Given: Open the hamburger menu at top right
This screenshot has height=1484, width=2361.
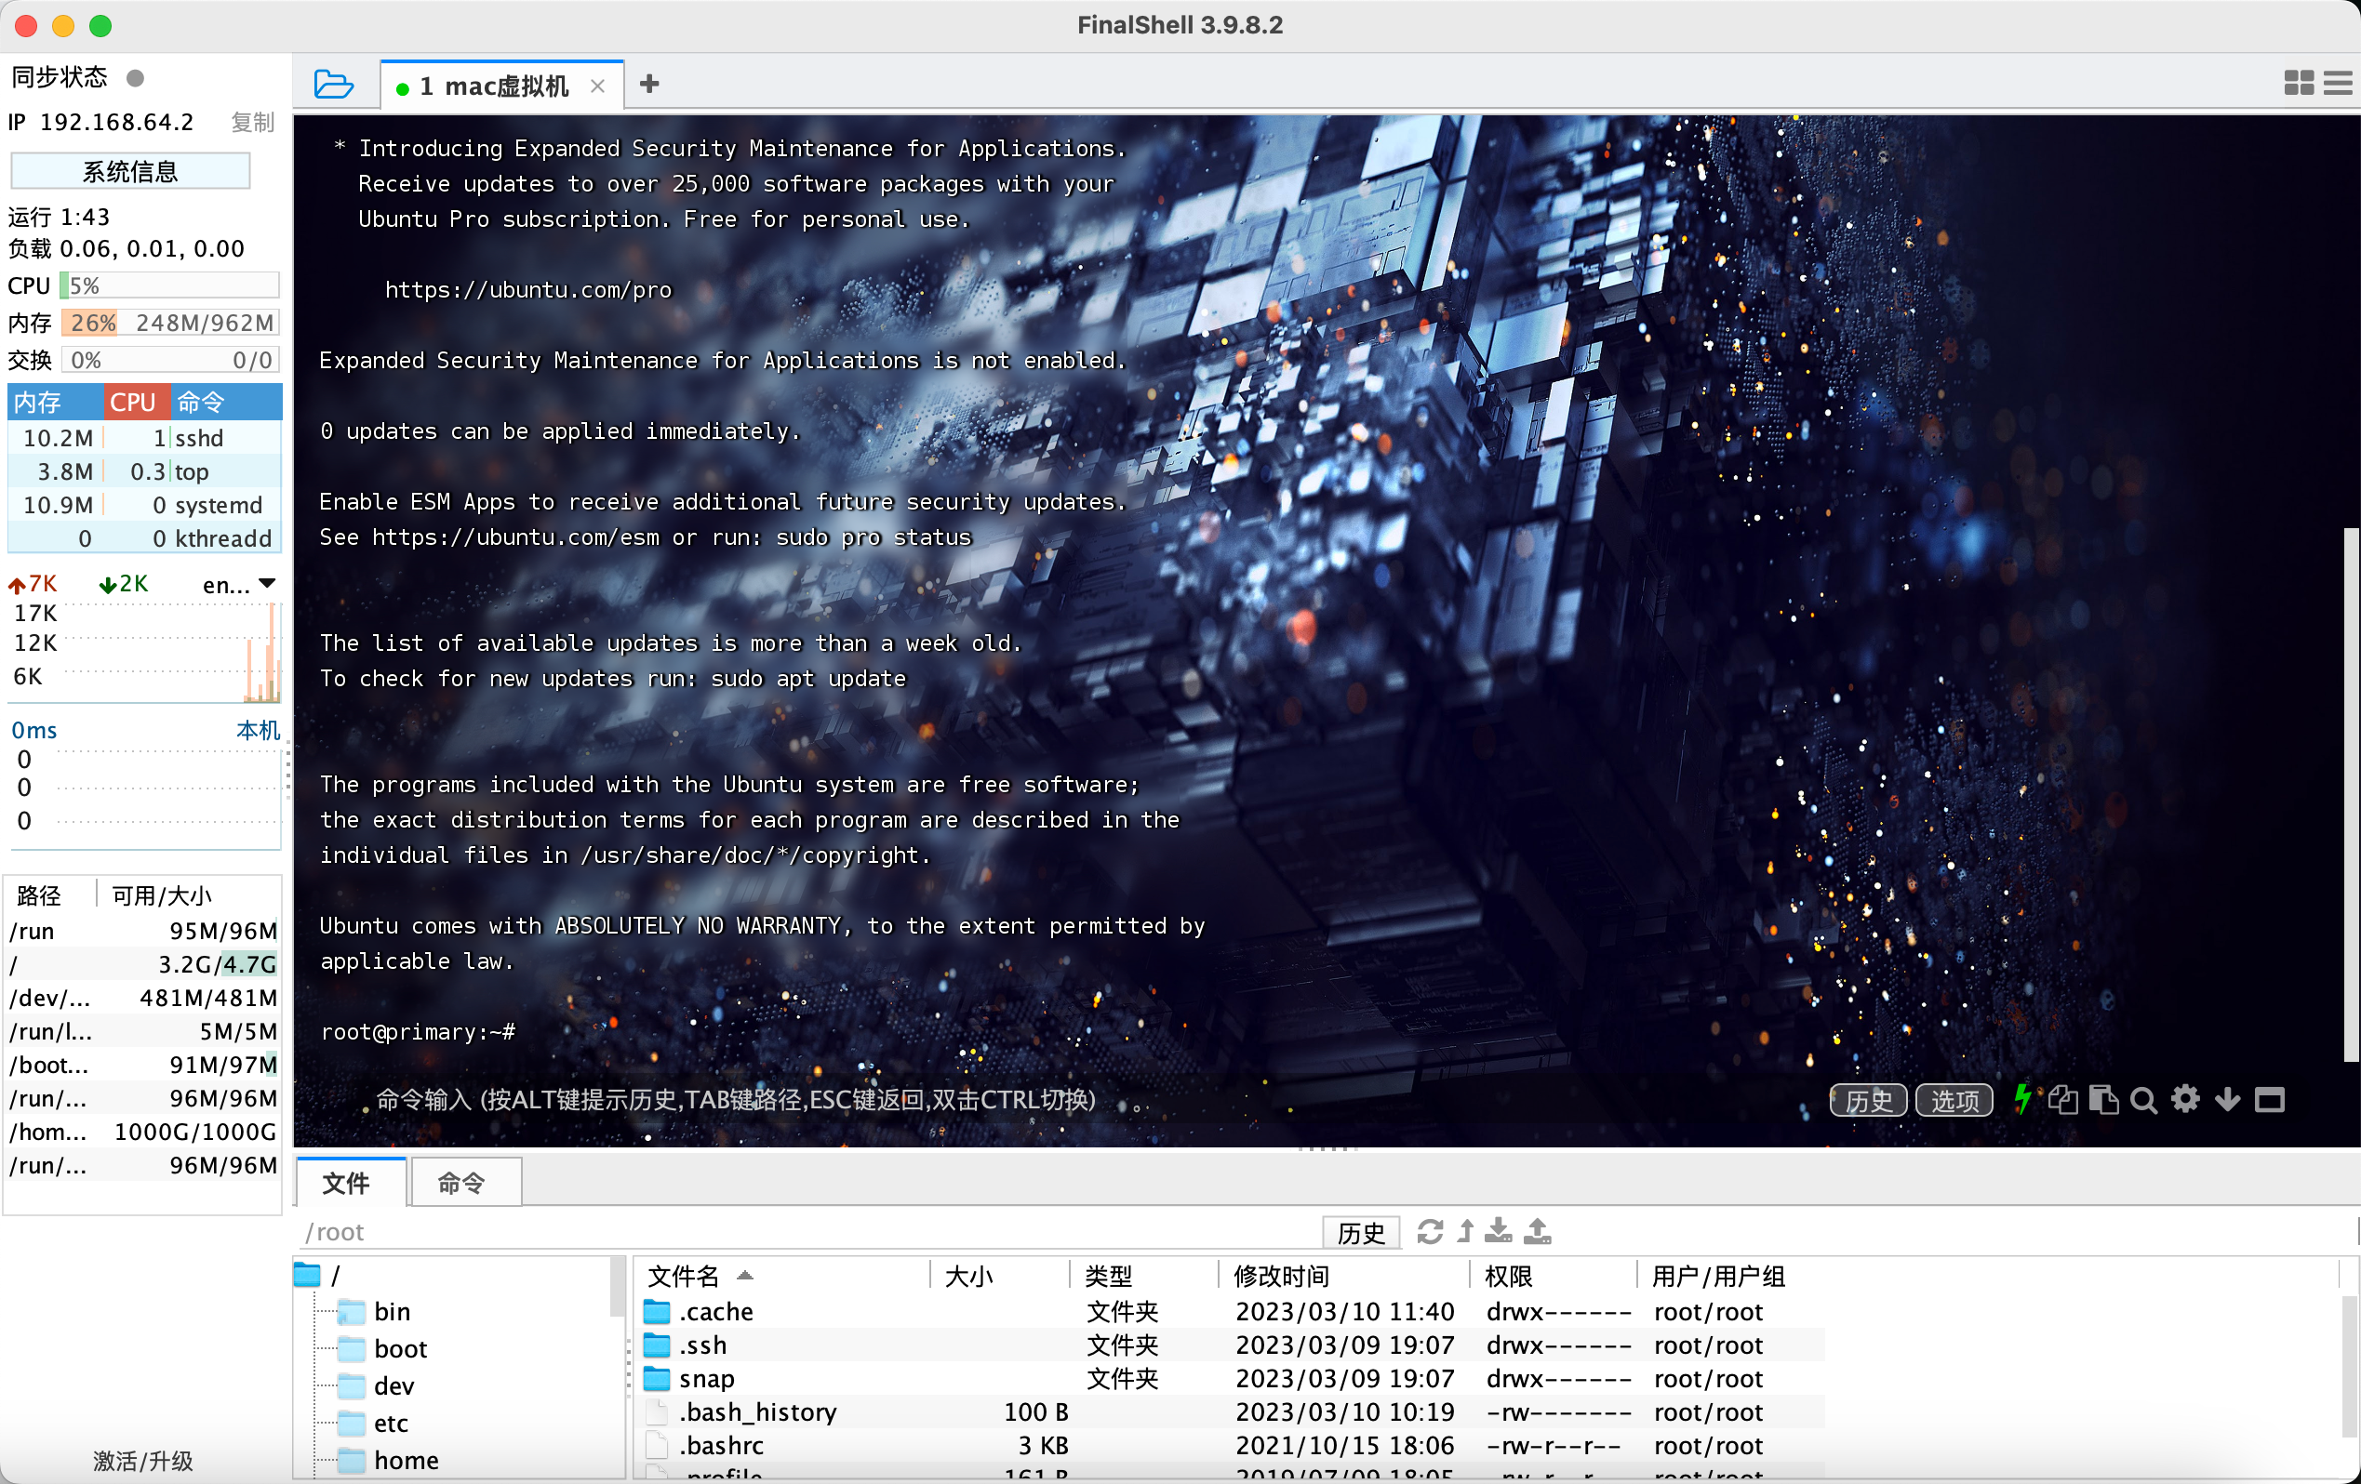Looking at the screenshot, I should coord(2338,84).
